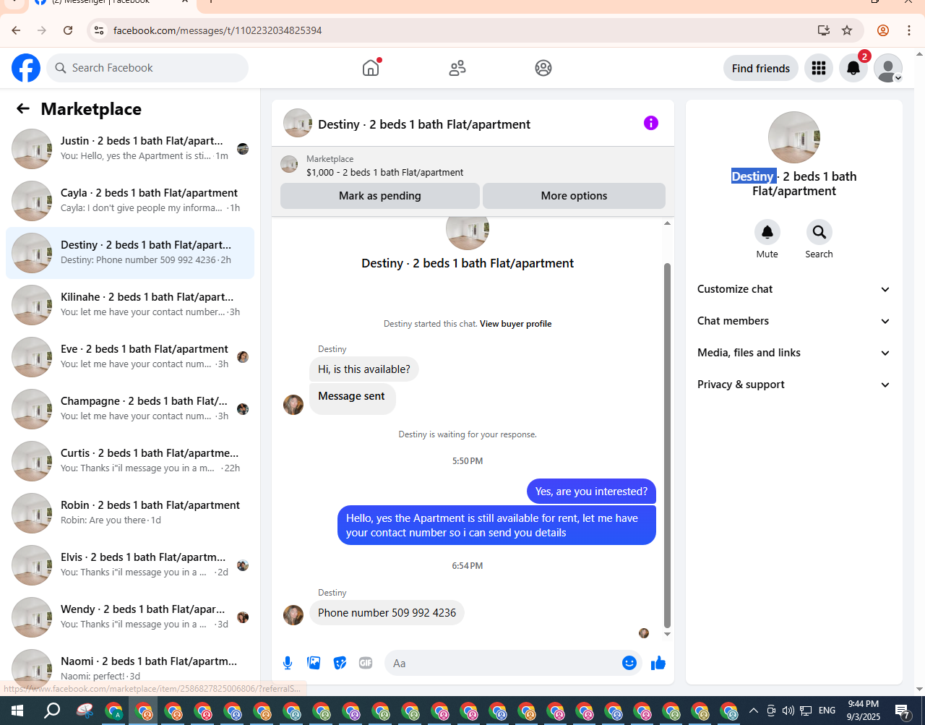This screenshot has width=925, height=725.
Task: Attach a photo with the image icon
Action: (314, 663)
